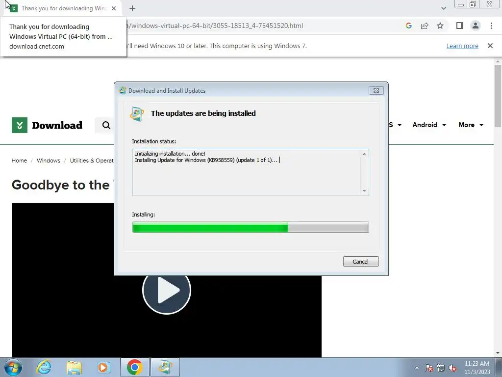Click the installing progress bar
The image size is (502, 377).
click(251, 227)
